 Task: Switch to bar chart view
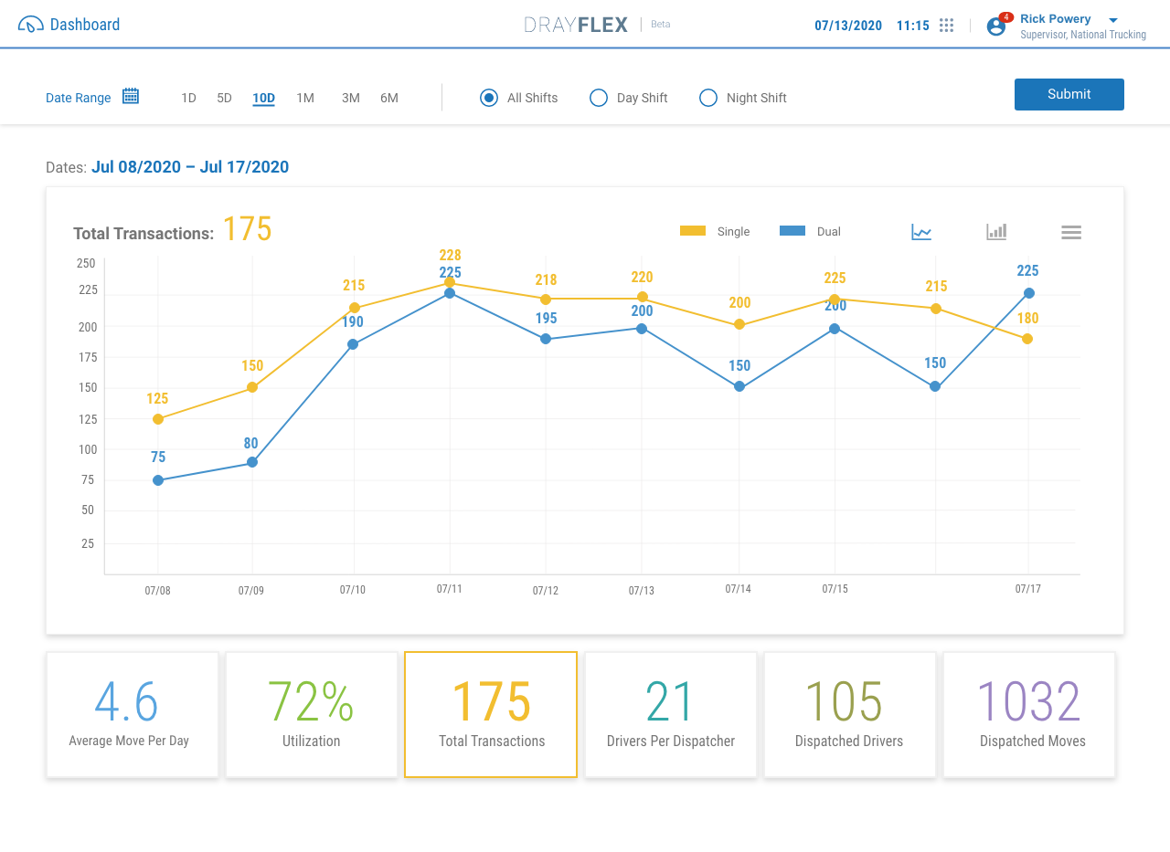click(996, 232)
